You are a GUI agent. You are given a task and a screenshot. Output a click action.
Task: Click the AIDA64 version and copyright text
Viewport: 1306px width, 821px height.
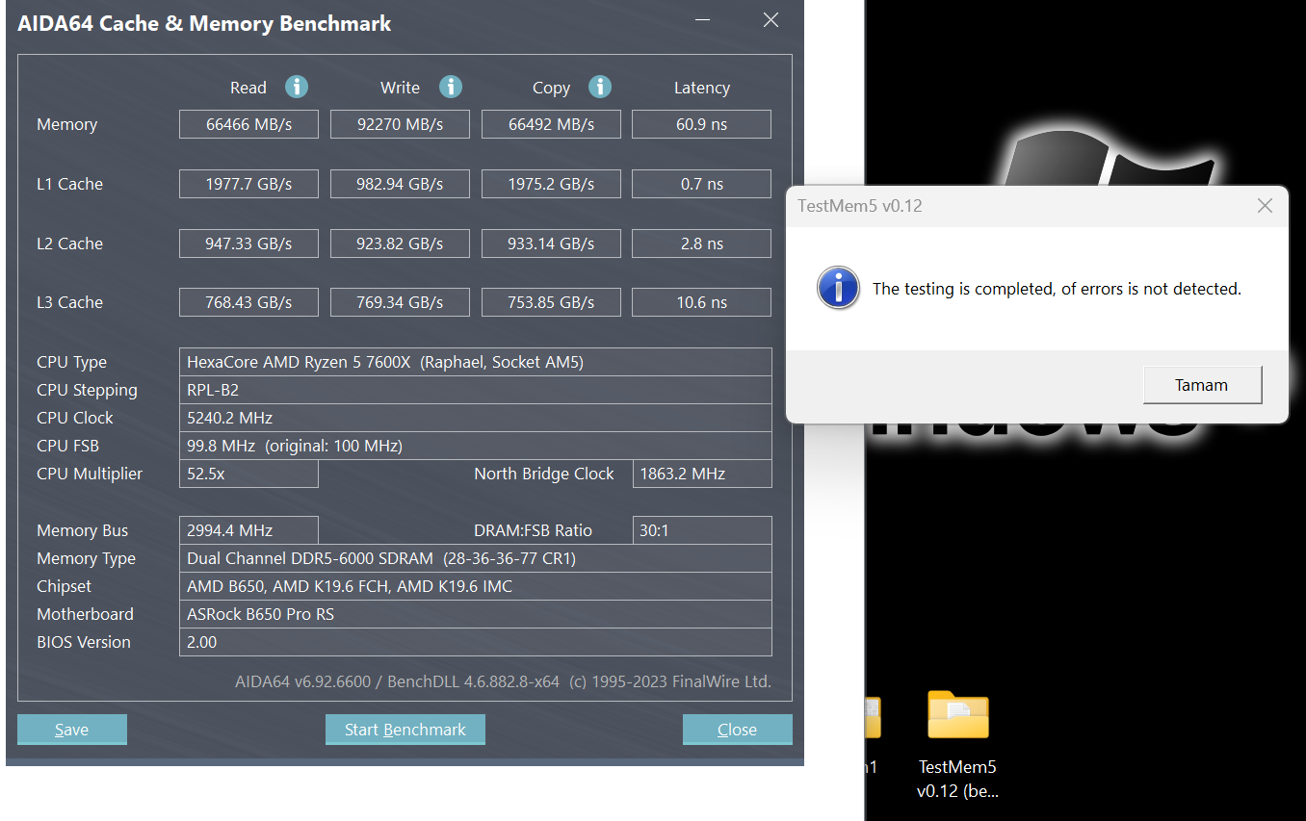point(503,681)
